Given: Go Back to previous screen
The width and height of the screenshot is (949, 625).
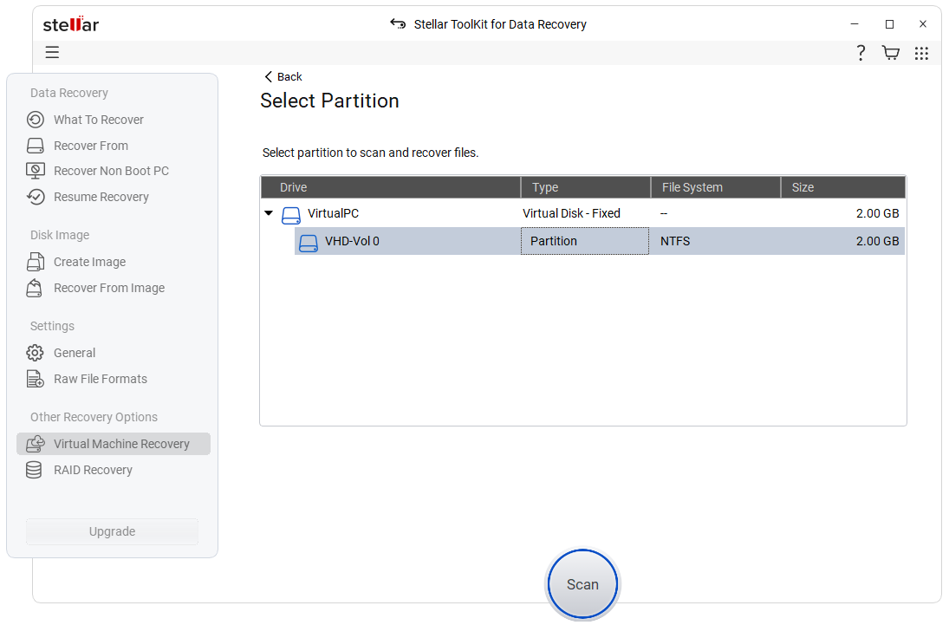Looking at the screenshot, I should [x=283, y=77].
